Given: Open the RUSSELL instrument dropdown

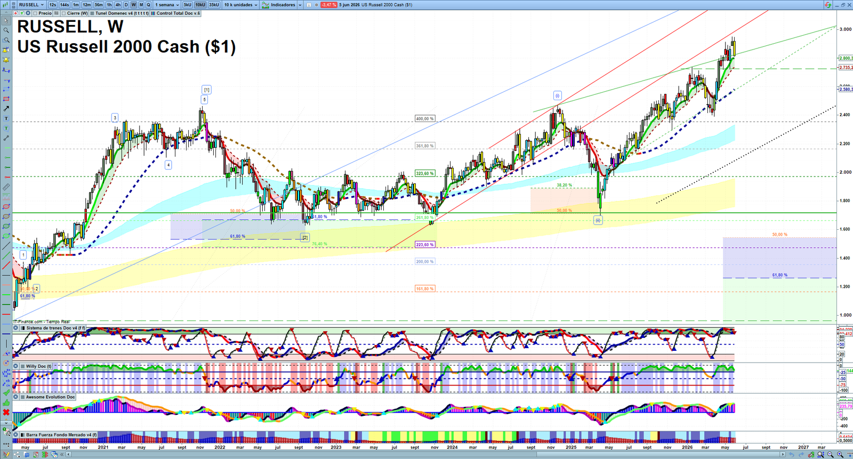Looking at the screenshot, I should [31, 5].
